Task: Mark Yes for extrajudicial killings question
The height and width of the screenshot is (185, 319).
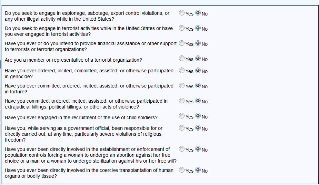Action: [x=182, y=101]
